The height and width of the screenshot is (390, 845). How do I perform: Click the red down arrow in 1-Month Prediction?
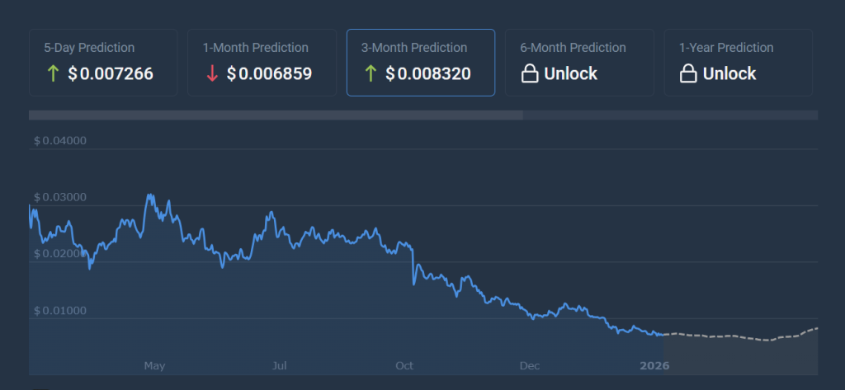[x=212, y=74]
